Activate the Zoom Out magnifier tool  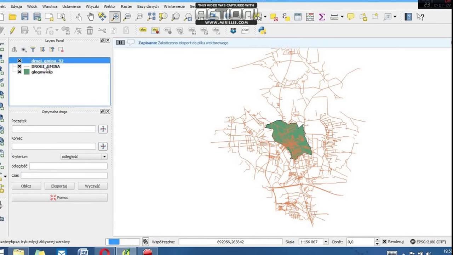coord(127,17)
